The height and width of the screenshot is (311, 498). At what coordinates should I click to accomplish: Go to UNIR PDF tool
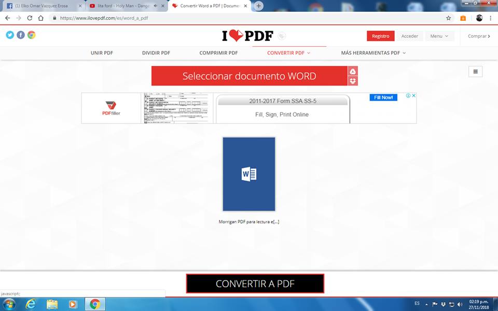pos(102,53)
